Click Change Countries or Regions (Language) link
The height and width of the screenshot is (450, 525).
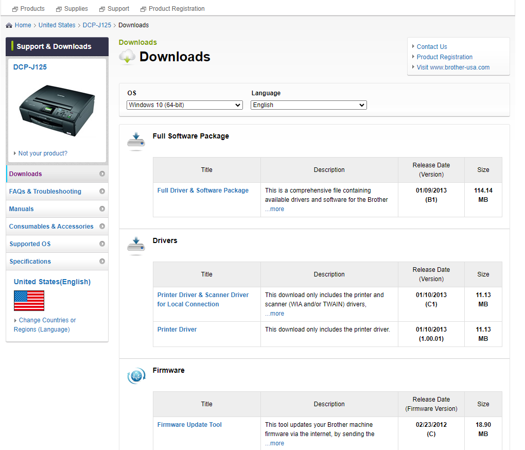pos(45,325)
